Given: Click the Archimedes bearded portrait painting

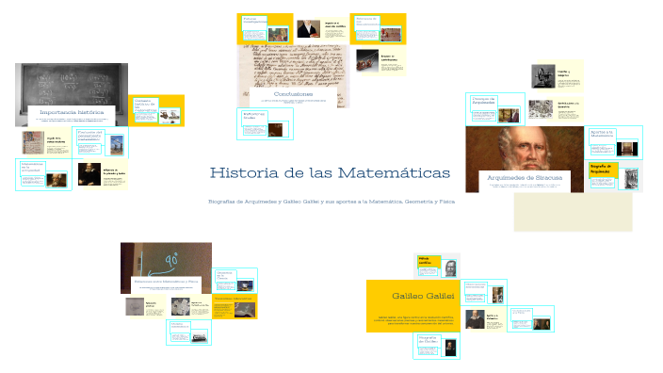Looking at the screenshot, I should point(525,148).
